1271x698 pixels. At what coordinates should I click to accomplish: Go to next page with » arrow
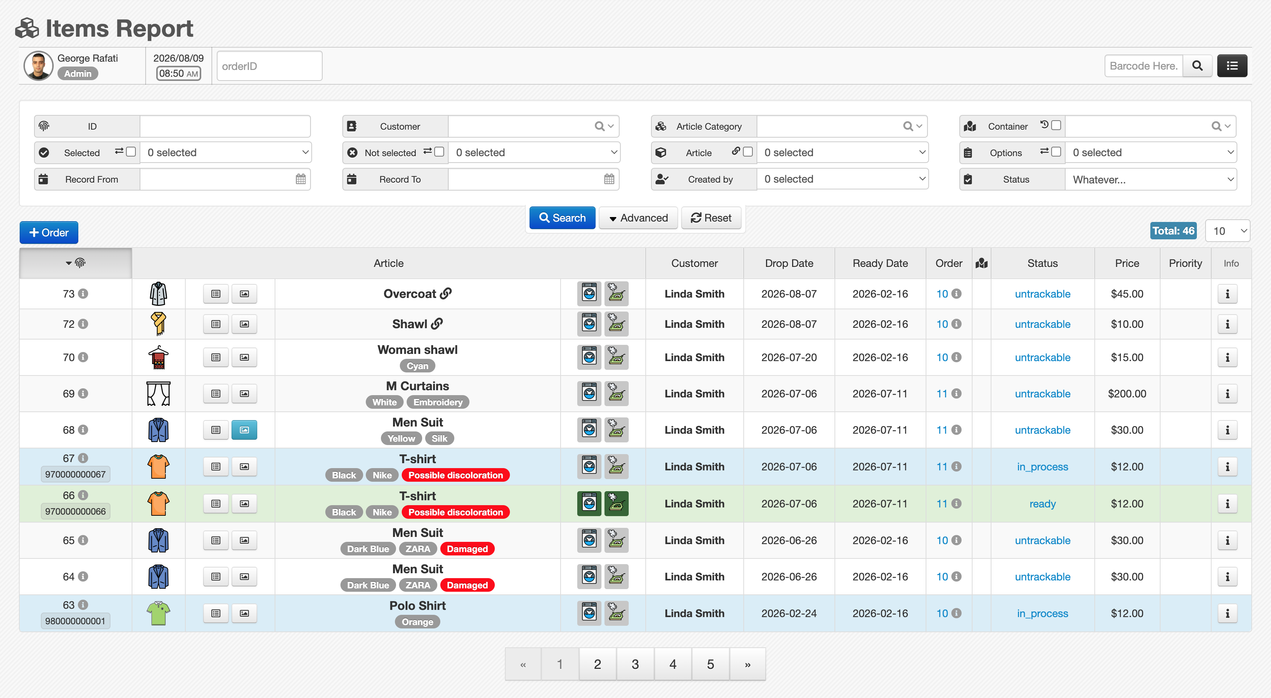(747, 664)
